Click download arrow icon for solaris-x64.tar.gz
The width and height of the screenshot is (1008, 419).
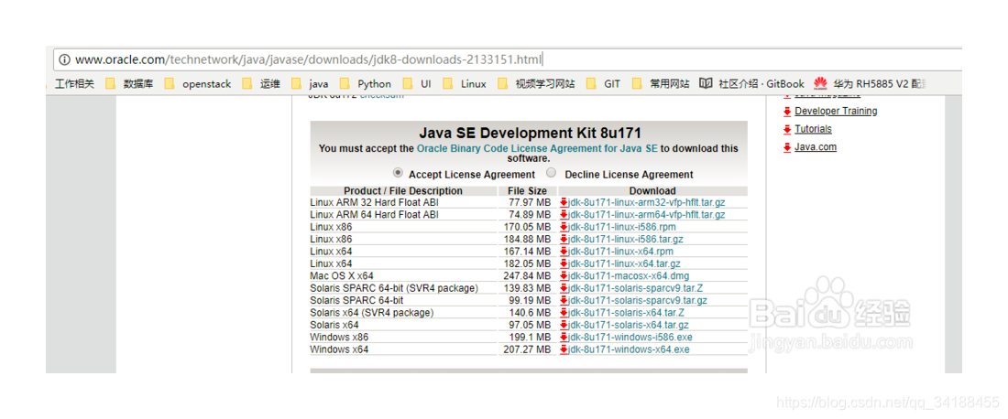click(x=564, y=325)
